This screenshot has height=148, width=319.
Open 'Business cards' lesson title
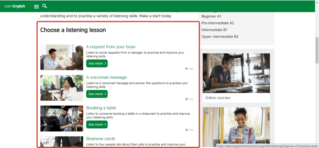(101, 139)
